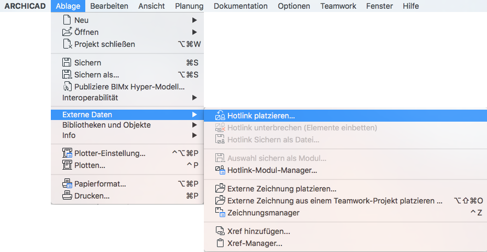This screenshot has width=487, height=252.
Task: Click the Publiziere BIMx Hyper-Modell icon
Action: click(67, 86)
